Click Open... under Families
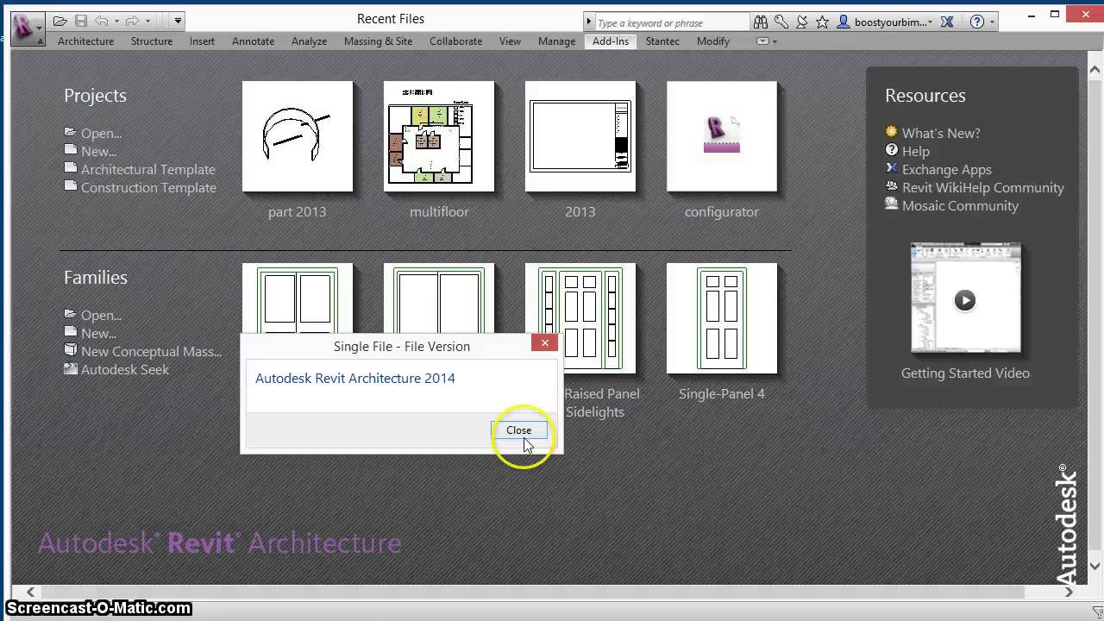The width and height of the screenshot is (1104, 621). 101,315
